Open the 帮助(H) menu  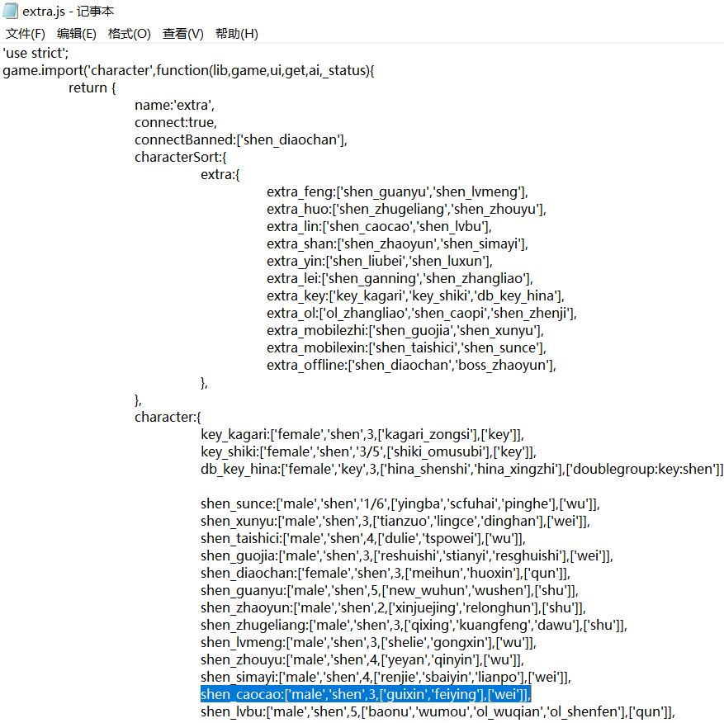(x=237, y=34)
